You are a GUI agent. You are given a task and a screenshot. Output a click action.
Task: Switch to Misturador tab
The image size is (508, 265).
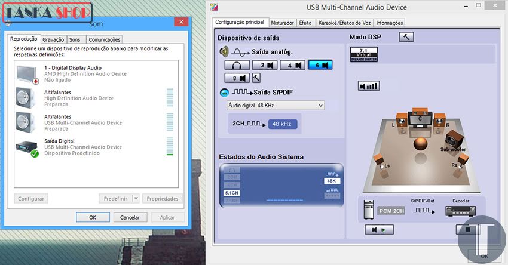coord(282,23)
